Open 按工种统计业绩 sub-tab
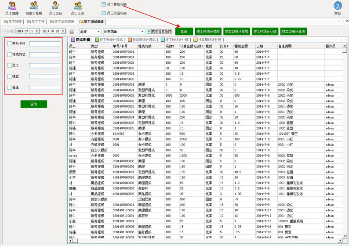The height and width of the screenshot is (246, 349). pyautogui.click(x=174, y=40)
